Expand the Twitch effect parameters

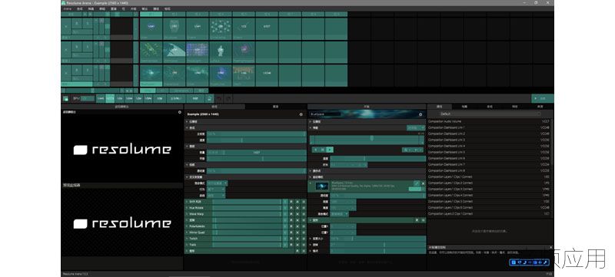tap(187, 239)
